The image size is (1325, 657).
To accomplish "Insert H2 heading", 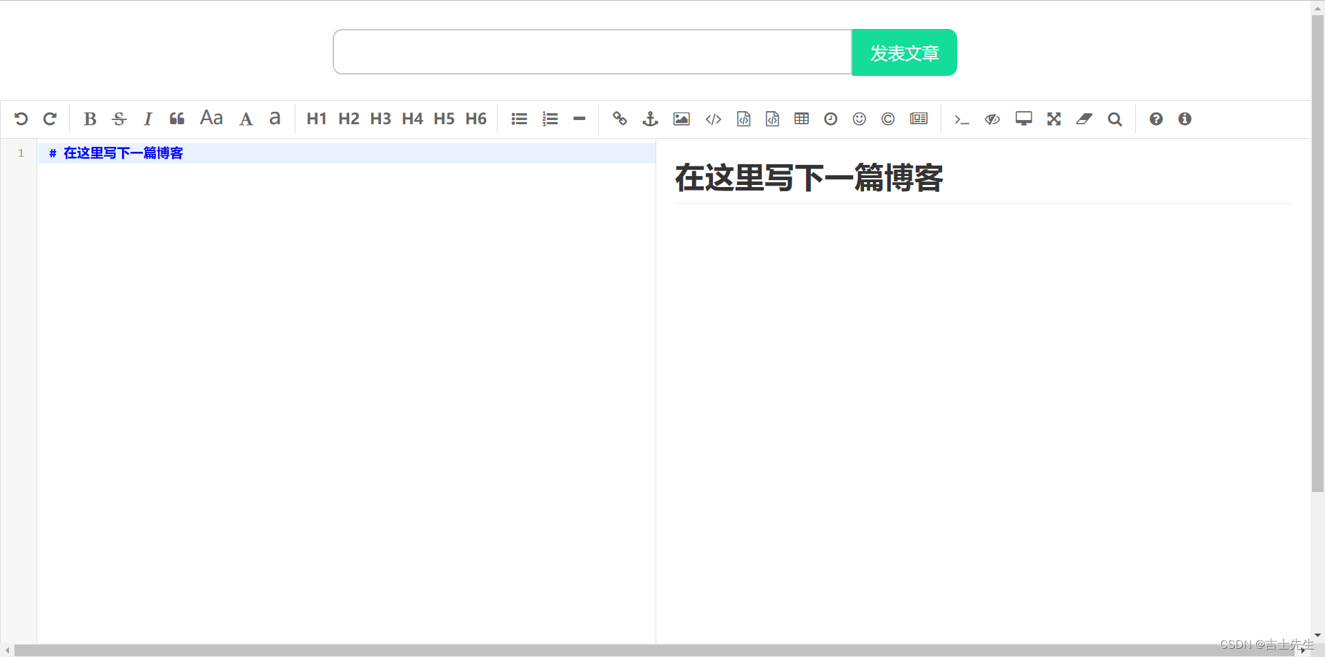I will pyautogui.click(x=349, y=119).
